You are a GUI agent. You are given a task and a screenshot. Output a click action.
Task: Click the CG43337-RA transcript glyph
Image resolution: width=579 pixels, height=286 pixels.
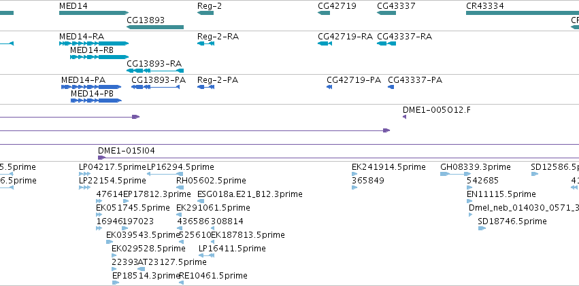386,43
